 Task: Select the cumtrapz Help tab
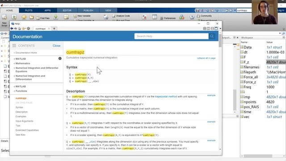(x=41, y=29)
